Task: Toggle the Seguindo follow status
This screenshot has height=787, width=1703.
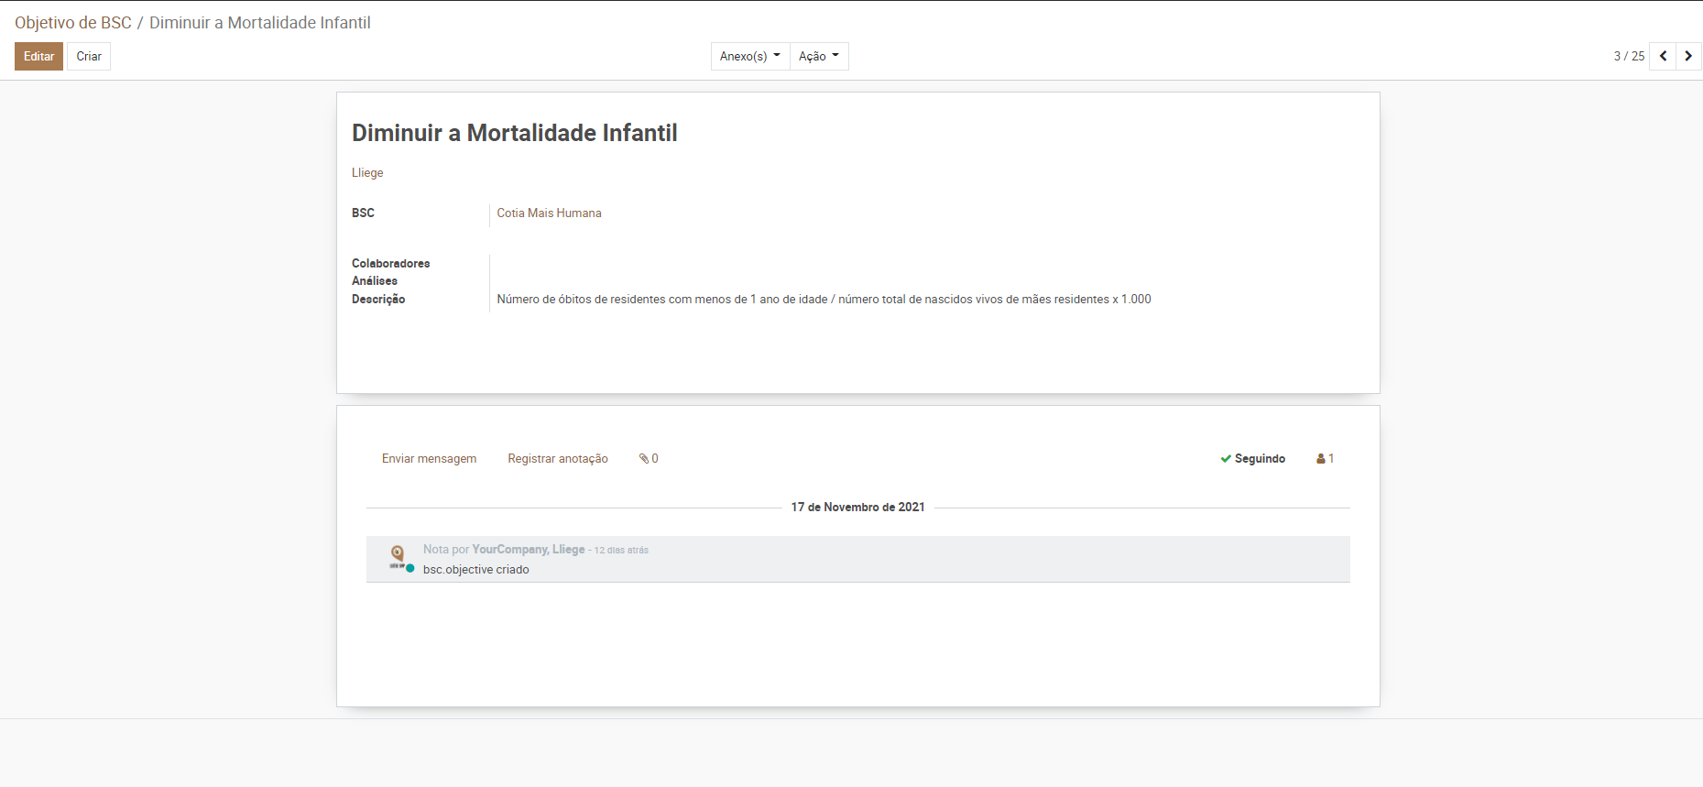Action: click(x=1252, y=459)
